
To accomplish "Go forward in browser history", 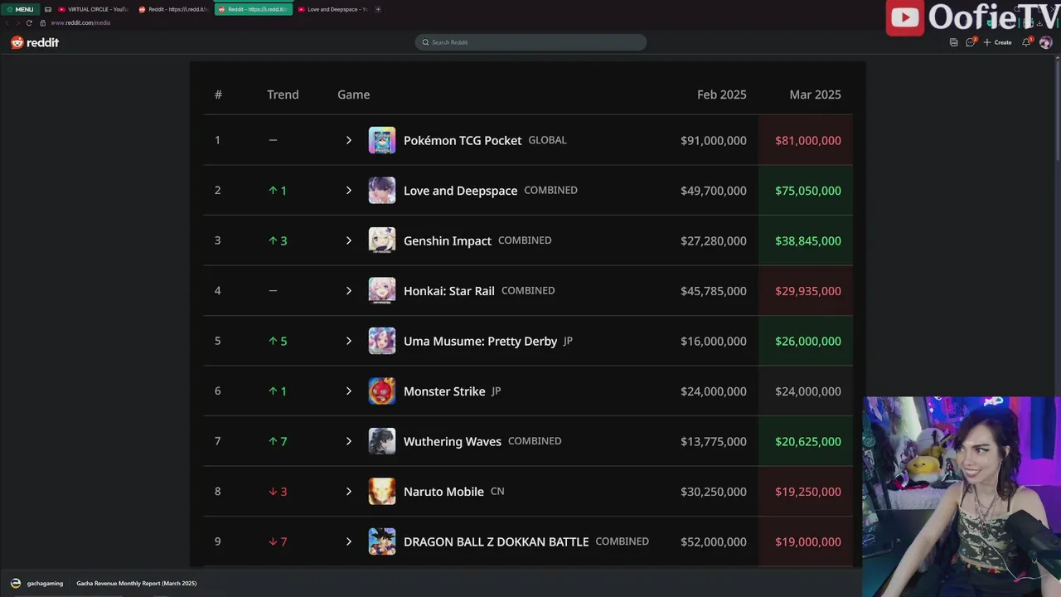I will (x=17, y=22).
